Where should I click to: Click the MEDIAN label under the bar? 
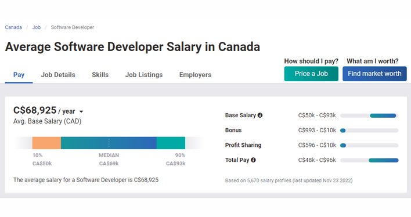coord(109,155)
